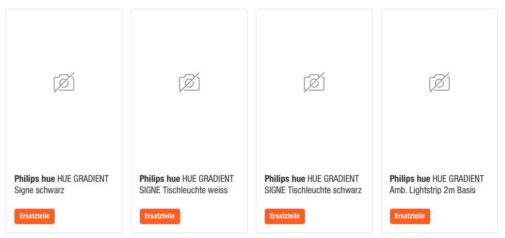
Task: Click "Philips hue" brand in Tischleuchte weiss card
Action: (160, 179)
